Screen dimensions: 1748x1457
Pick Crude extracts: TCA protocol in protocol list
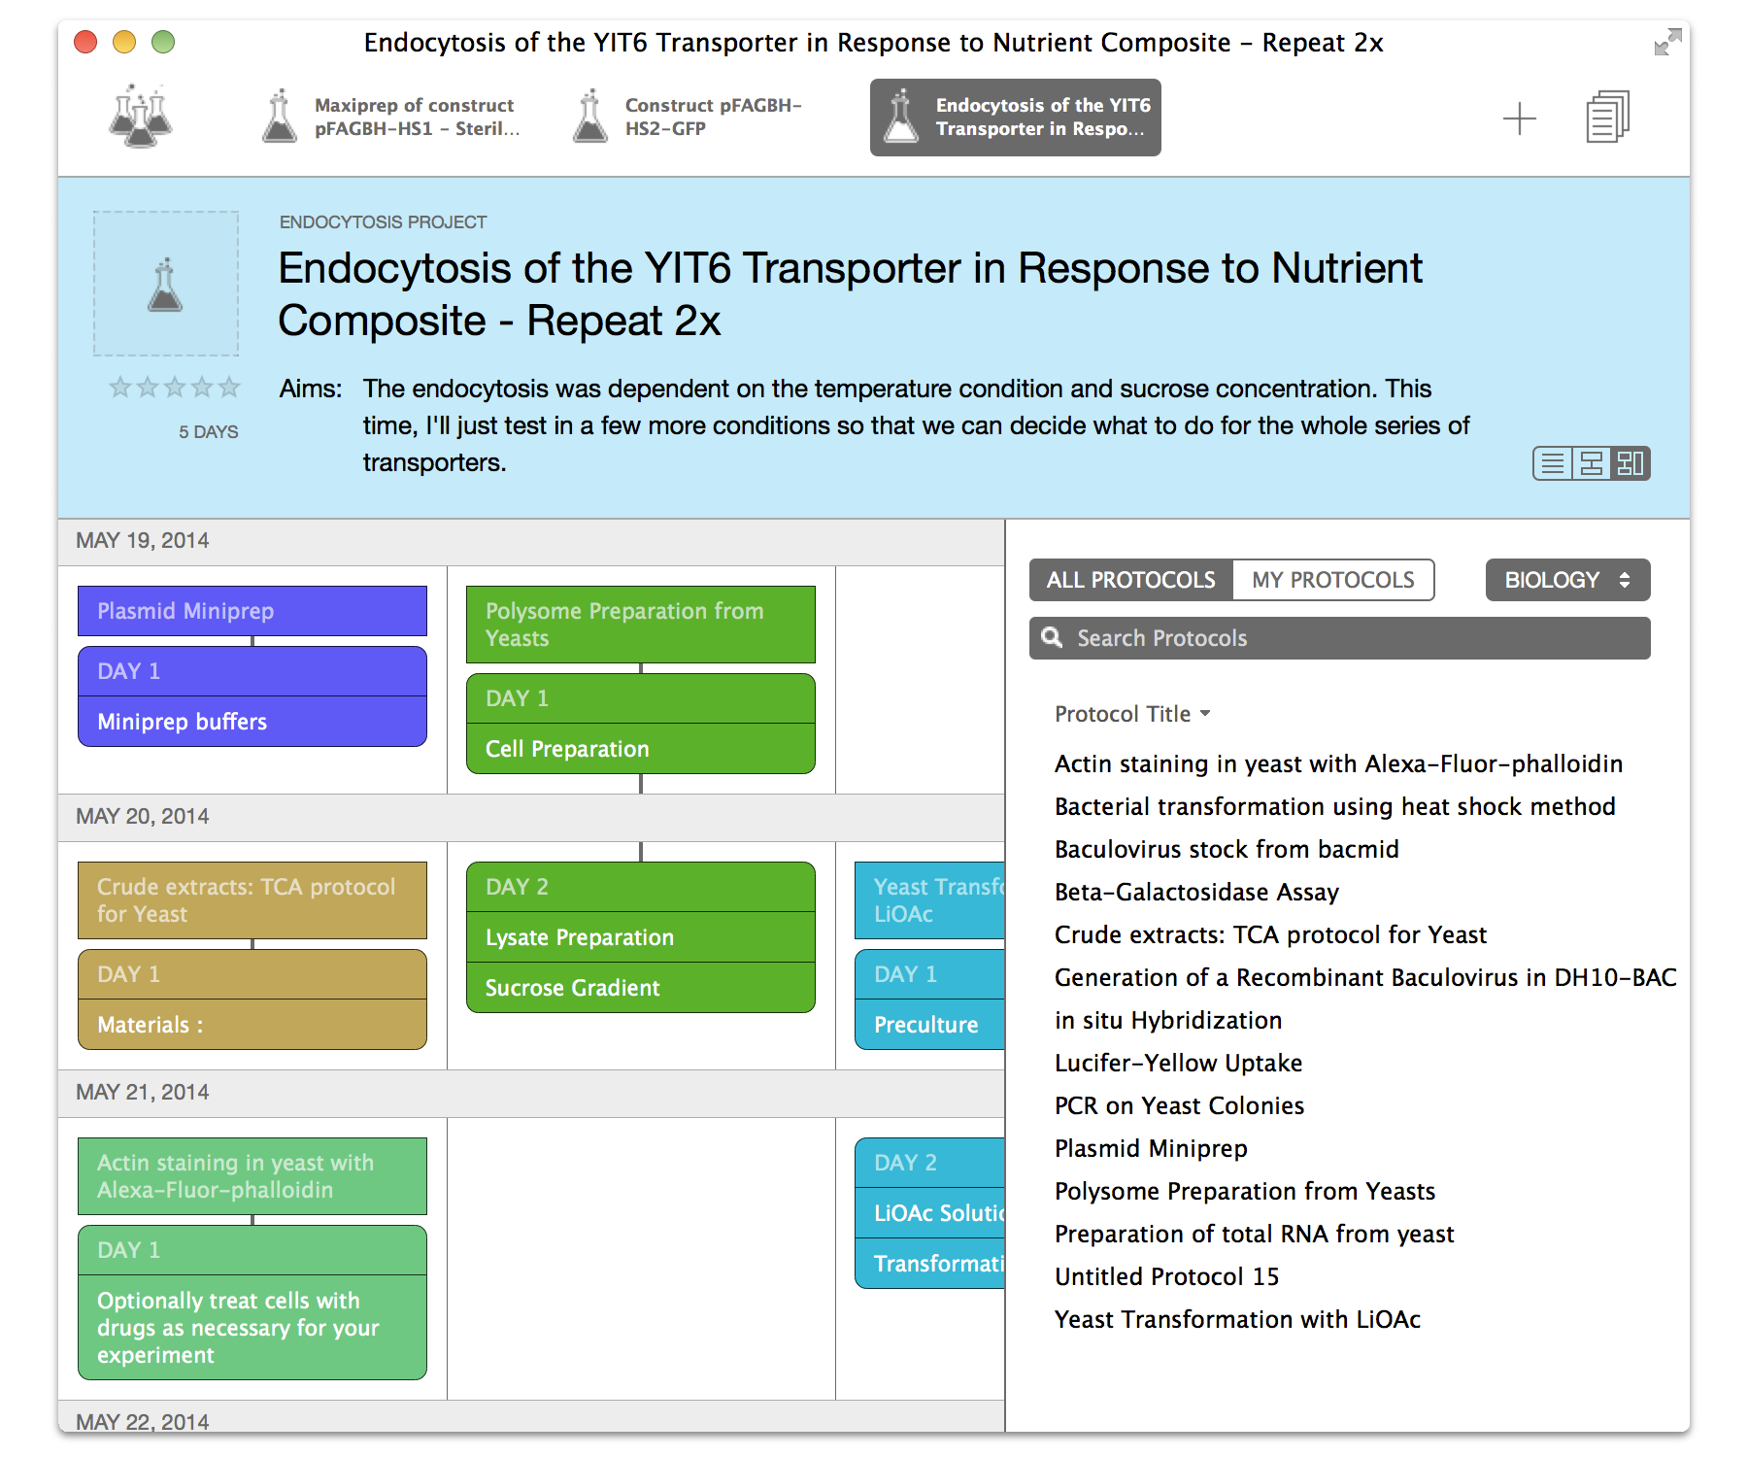(1270, 934)
